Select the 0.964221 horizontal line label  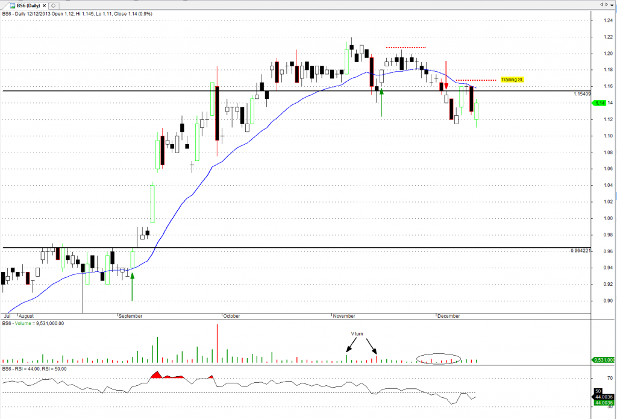pyautogui.click(x=581, y=251)
